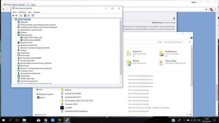Screen dimensions: 219x123
Task: Expand the Дисковые устройства node
Action: click(x=16, y=45)
